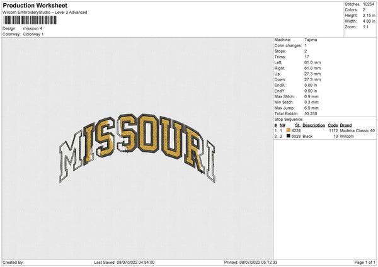
Task: Click the Left value 61.0 mm
Action: pos(312,62)
